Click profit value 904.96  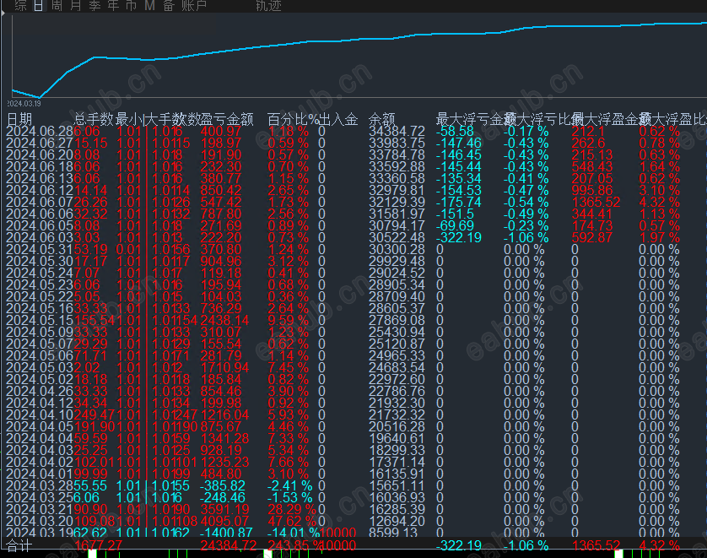coord(221,261)
